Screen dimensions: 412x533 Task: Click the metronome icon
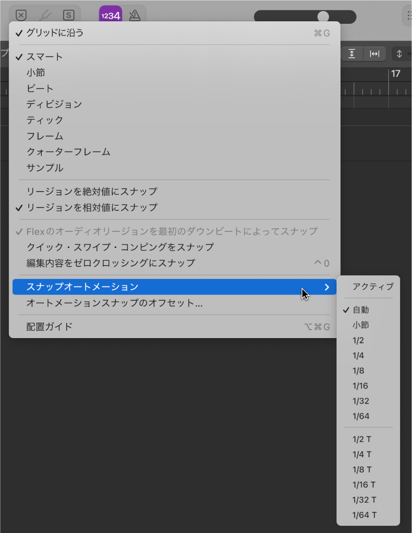click(134, 15)
